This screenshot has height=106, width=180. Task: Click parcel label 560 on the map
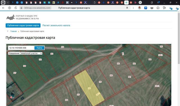[x=111, y=76]
